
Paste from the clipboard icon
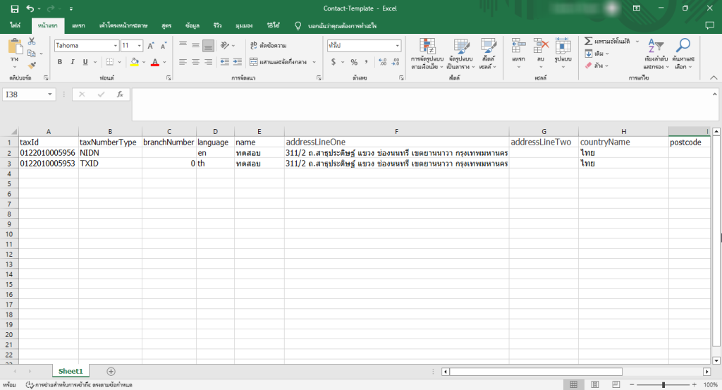[x=15, y=47]
